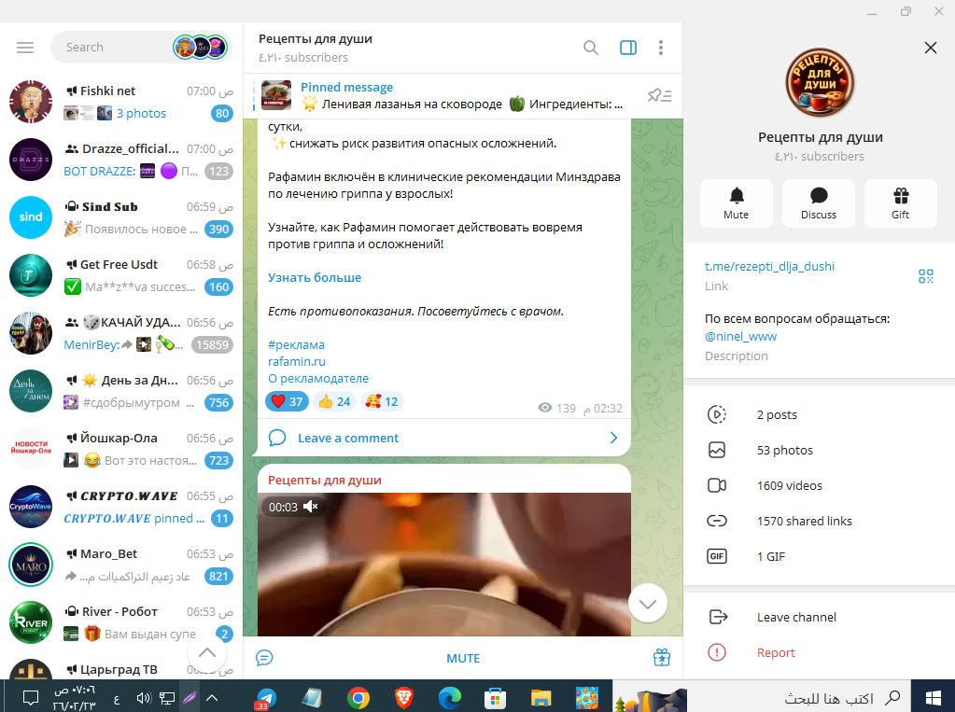Open the 2 posts media section
This screenshot has width=955, height=712.
[x=820, y=414]
